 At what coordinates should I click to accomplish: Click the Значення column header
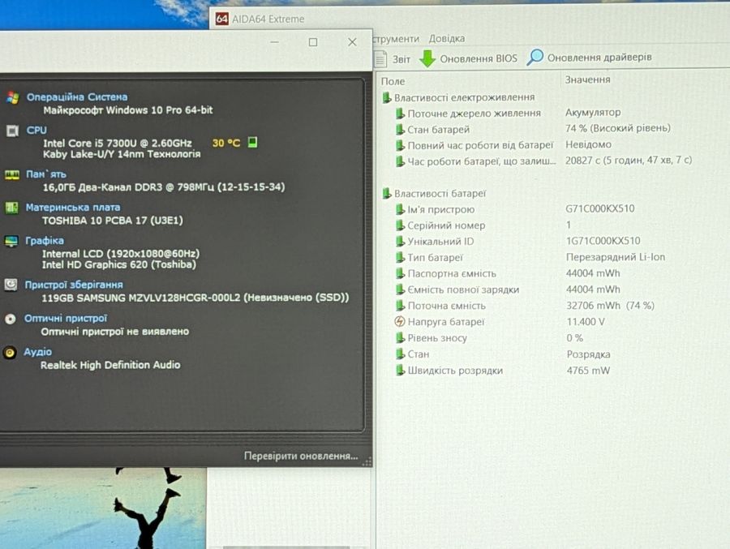(587, 79)
